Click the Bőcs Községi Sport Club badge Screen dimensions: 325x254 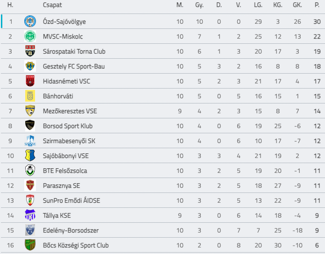tap(30, 245)
